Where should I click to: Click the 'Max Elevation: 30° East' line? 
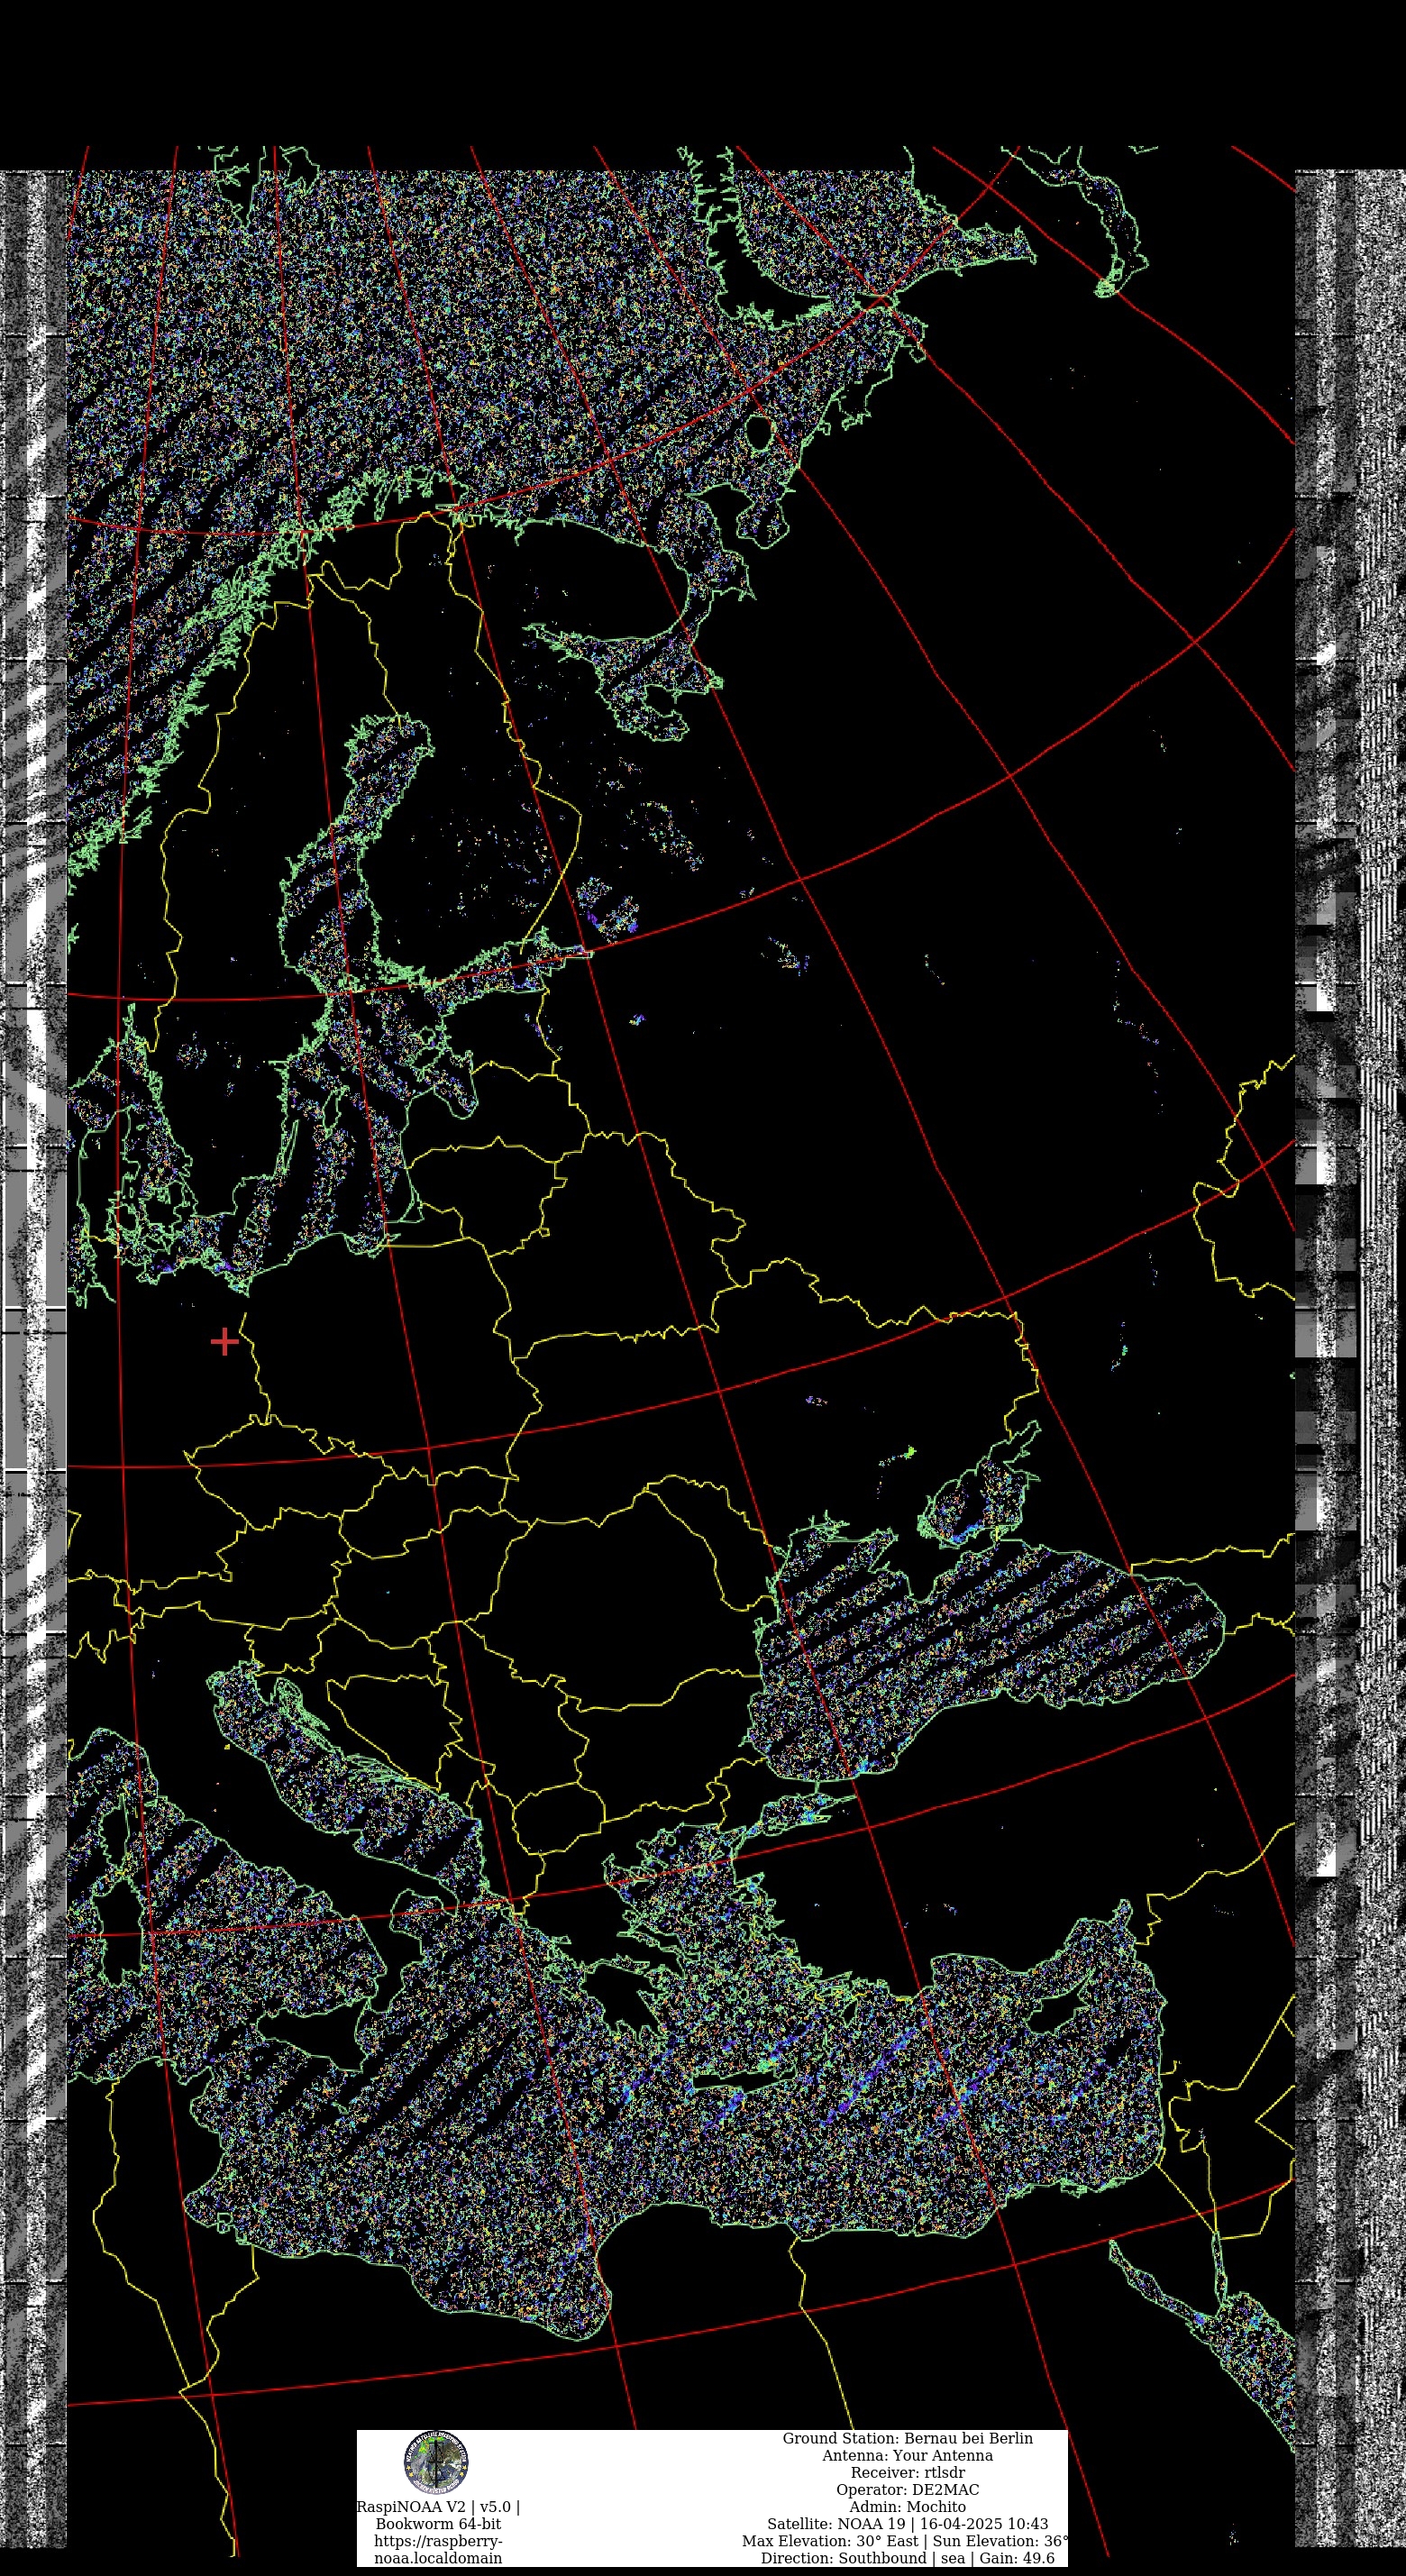tap(905, 2540)
